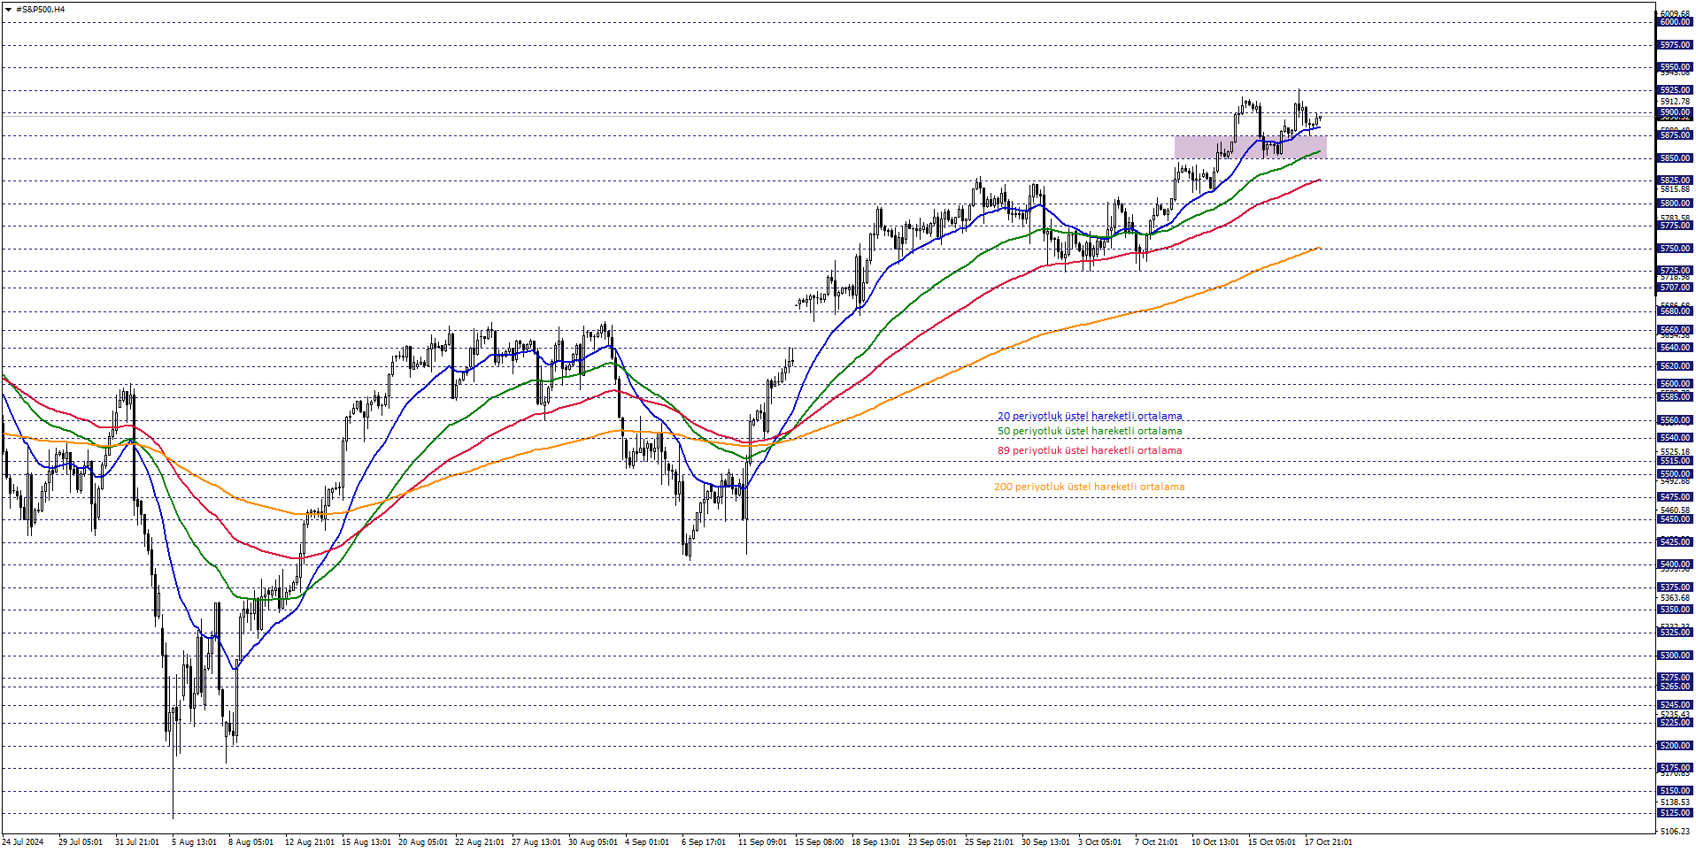Viewport: 1696px width, 852px height.
Task: Click the '11 Sep 09:01' date label
Action: (762, 842)
